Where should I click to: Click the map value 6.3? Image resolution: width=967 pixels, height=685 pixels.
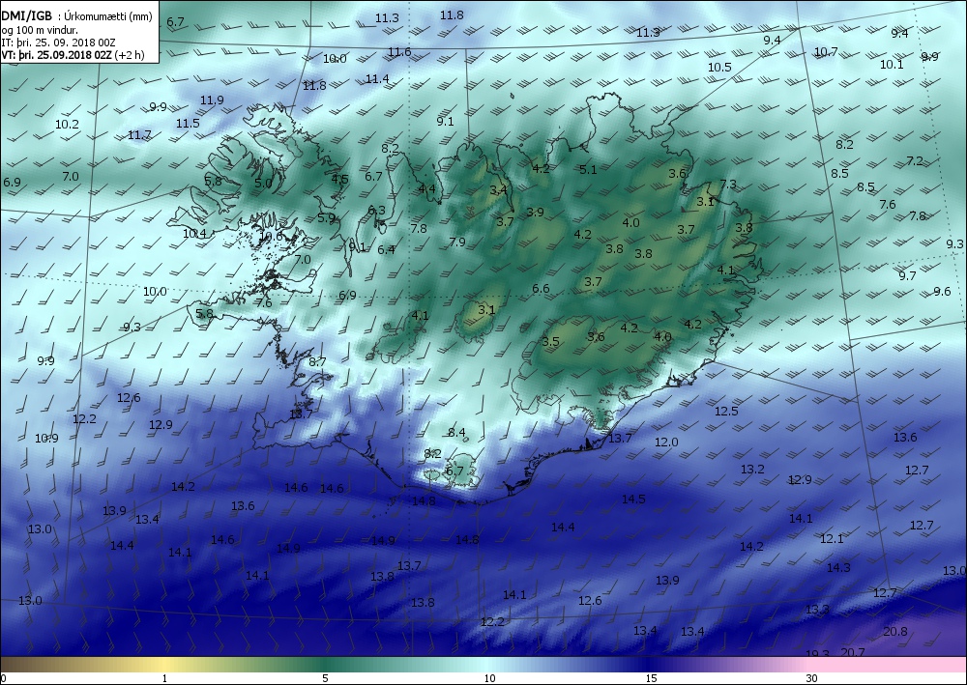377,210
